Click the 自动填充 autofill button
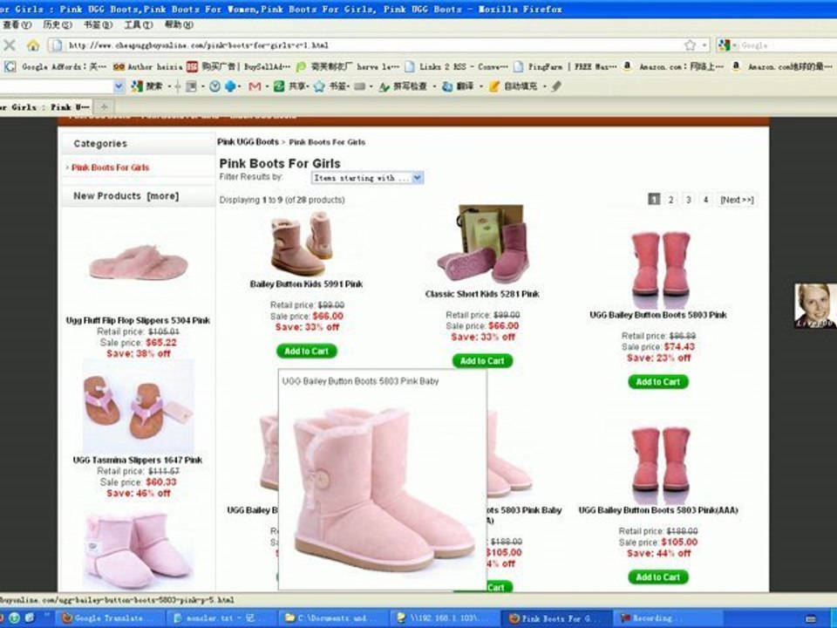The height and width of the screenshot is (628, 837). coord(514,86)
